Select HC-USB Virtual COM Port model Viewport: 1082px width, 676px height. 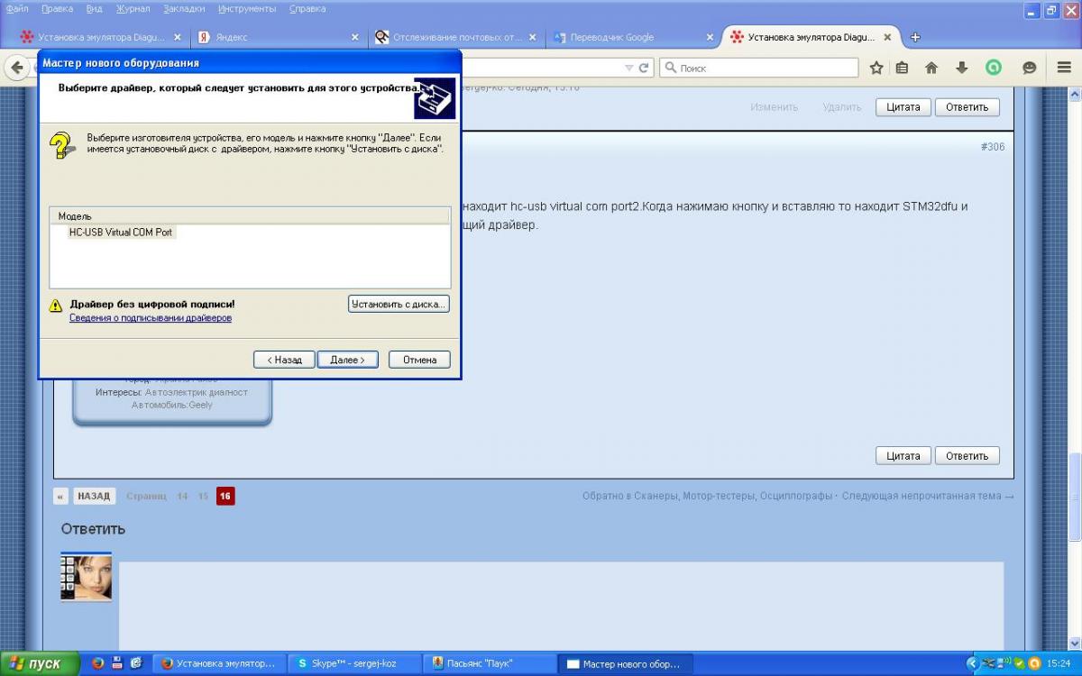pyautogui.click(x=121, y=233)
